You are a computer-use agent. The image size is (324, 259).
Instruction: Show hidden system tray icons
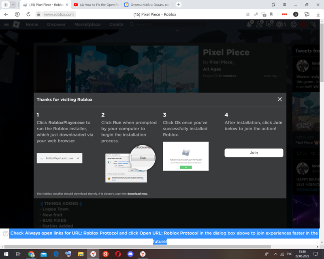tap(275, 254)
